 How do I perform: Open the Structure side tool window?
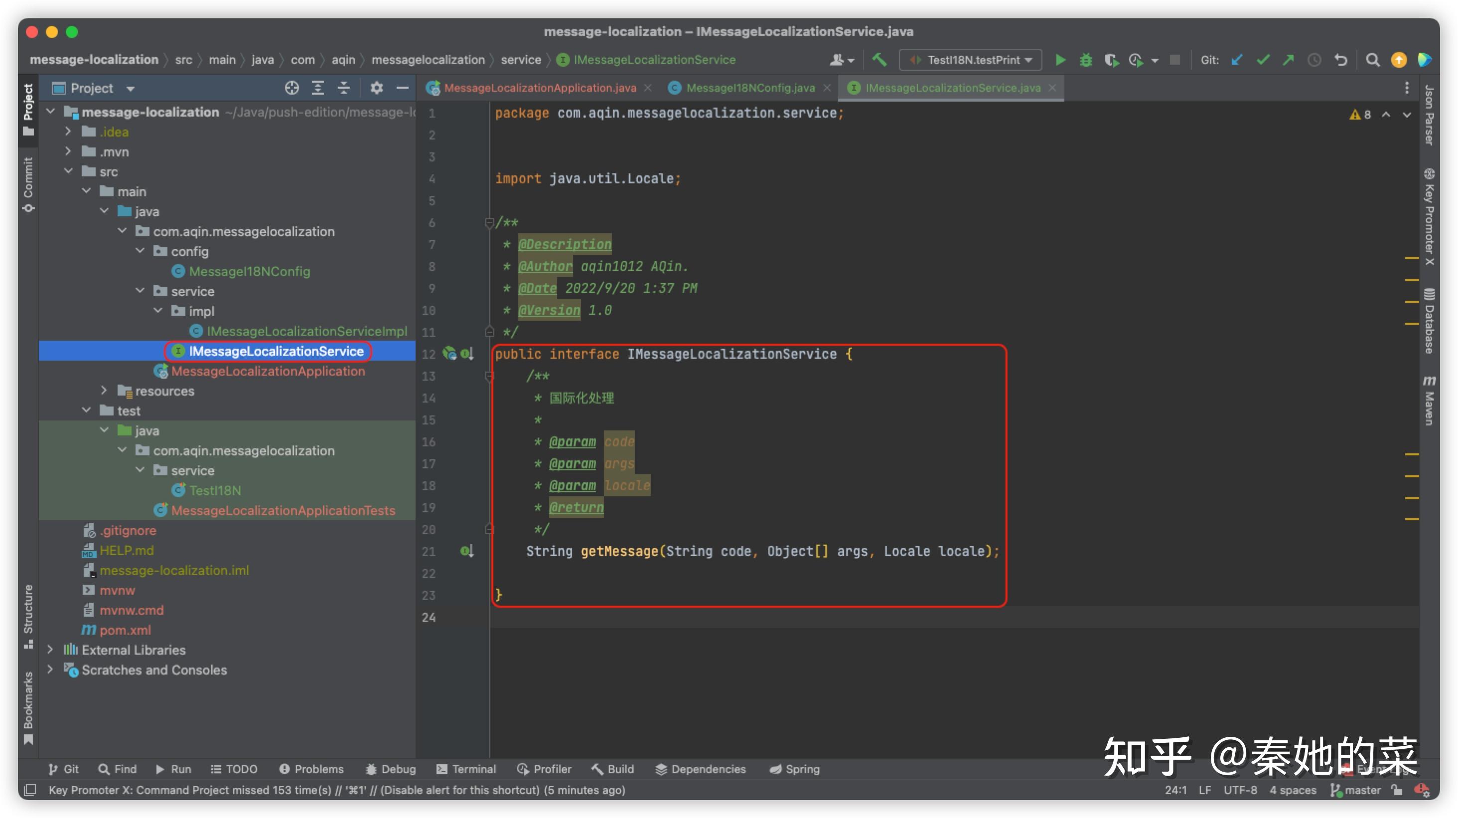click(28, 617)
